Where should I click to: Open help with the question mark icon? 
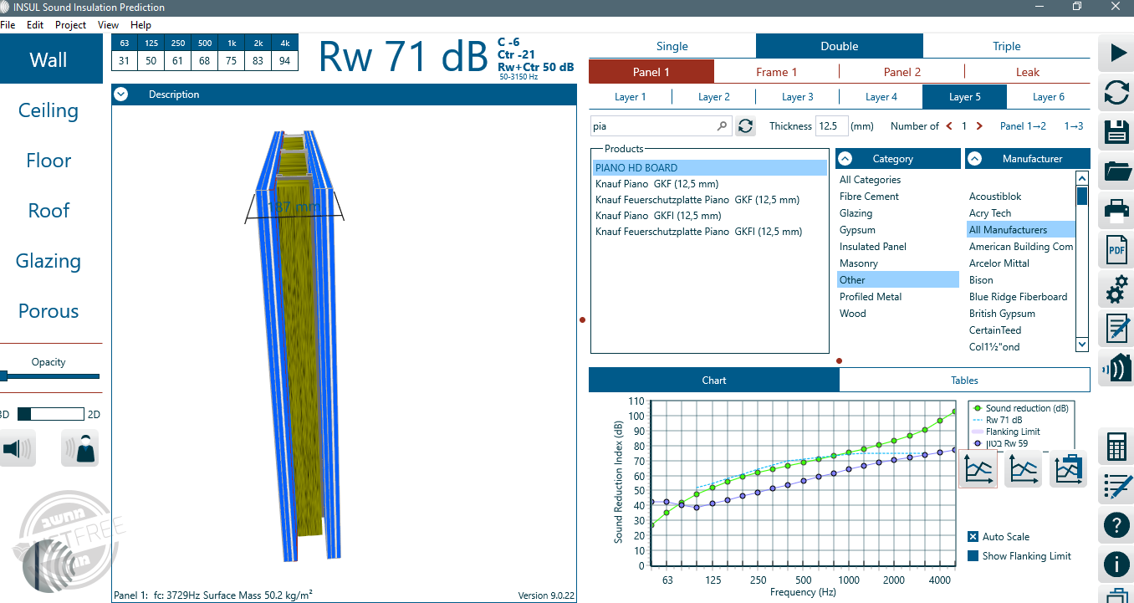tap(1116, 525)
